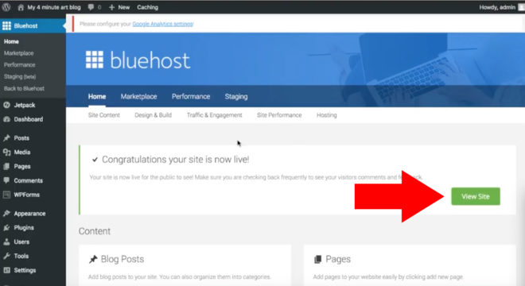Click the Posts pin icon in sidebar

(x=6, y=137)
